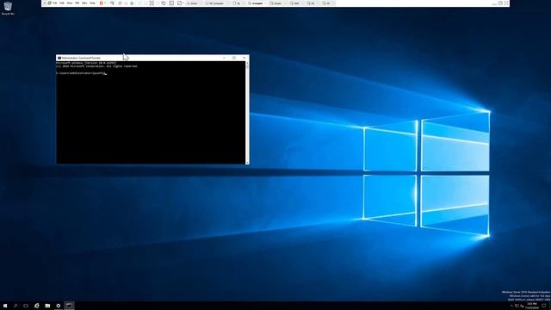Open Task View from the taskbar
551x310 pixels.
(26, 306)
